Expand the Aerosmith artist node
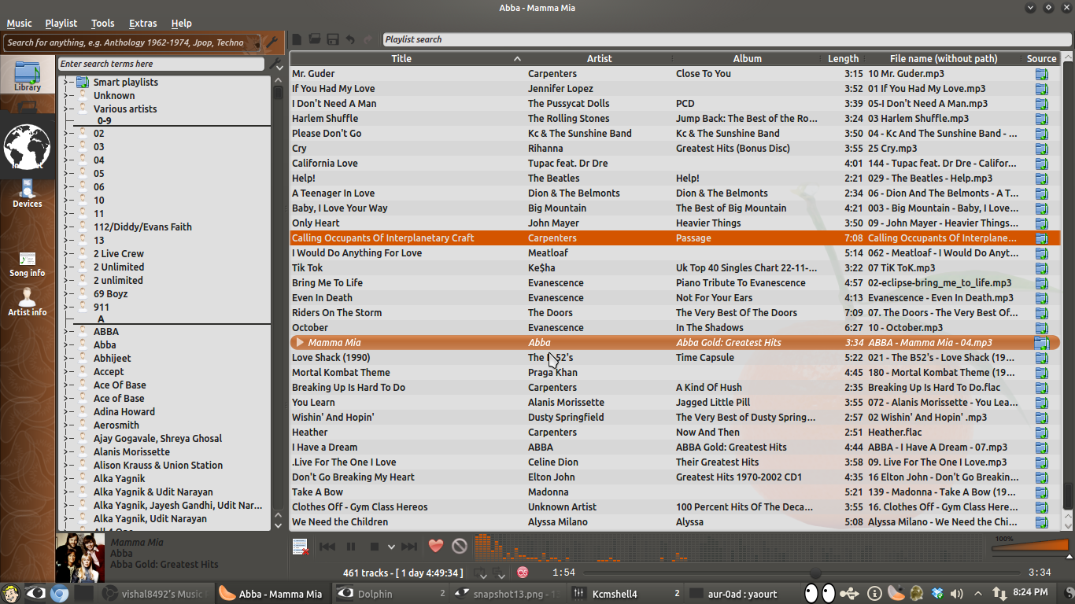Image resolution: width=1075 pixels, height=604 pixels. click(66, 425)
